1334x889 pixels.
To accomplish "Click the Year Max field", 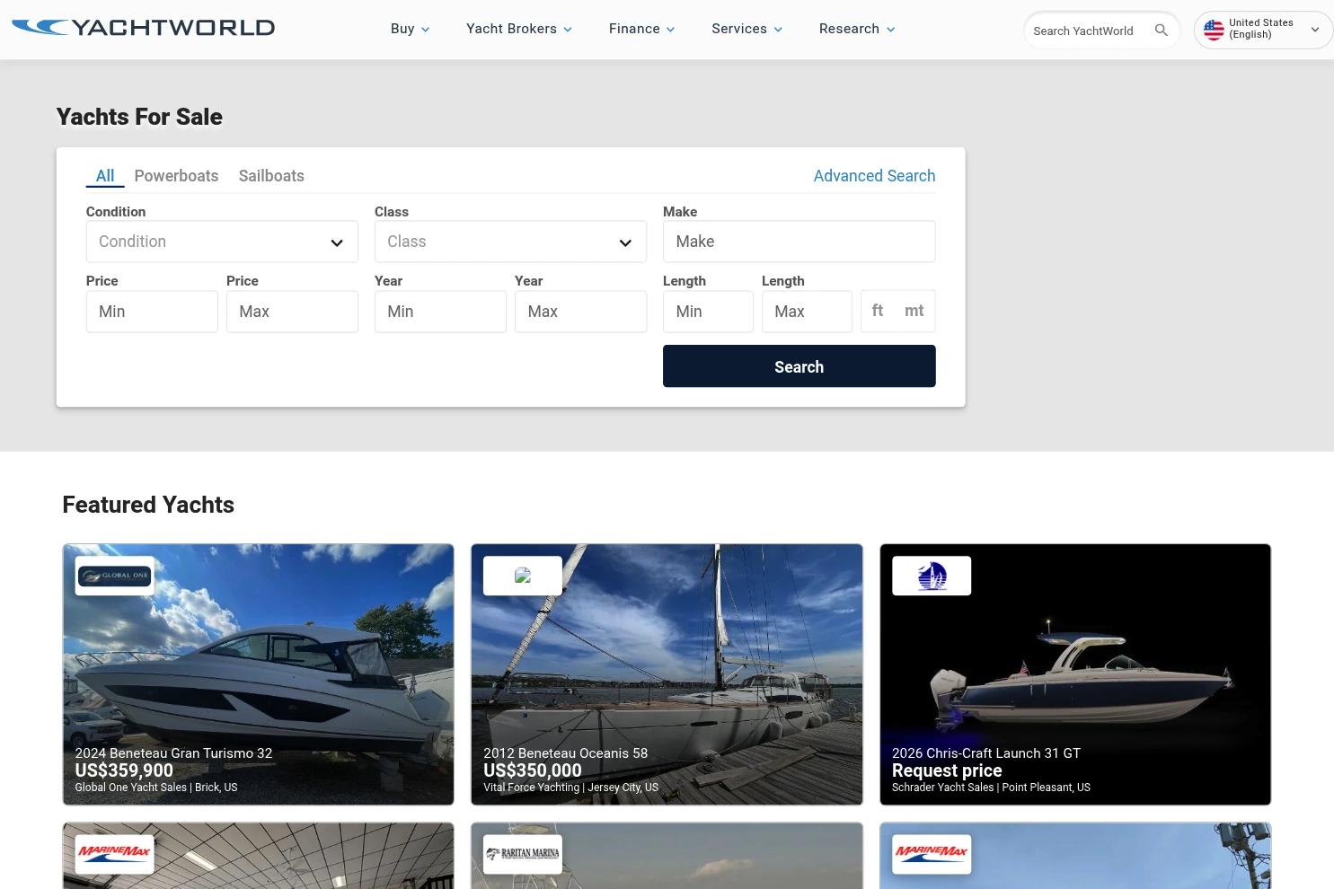I will (x=580, y=312).
